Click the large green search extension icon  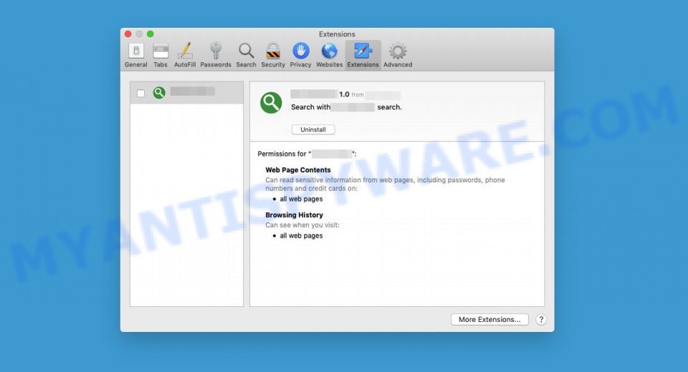pos(271,102)
